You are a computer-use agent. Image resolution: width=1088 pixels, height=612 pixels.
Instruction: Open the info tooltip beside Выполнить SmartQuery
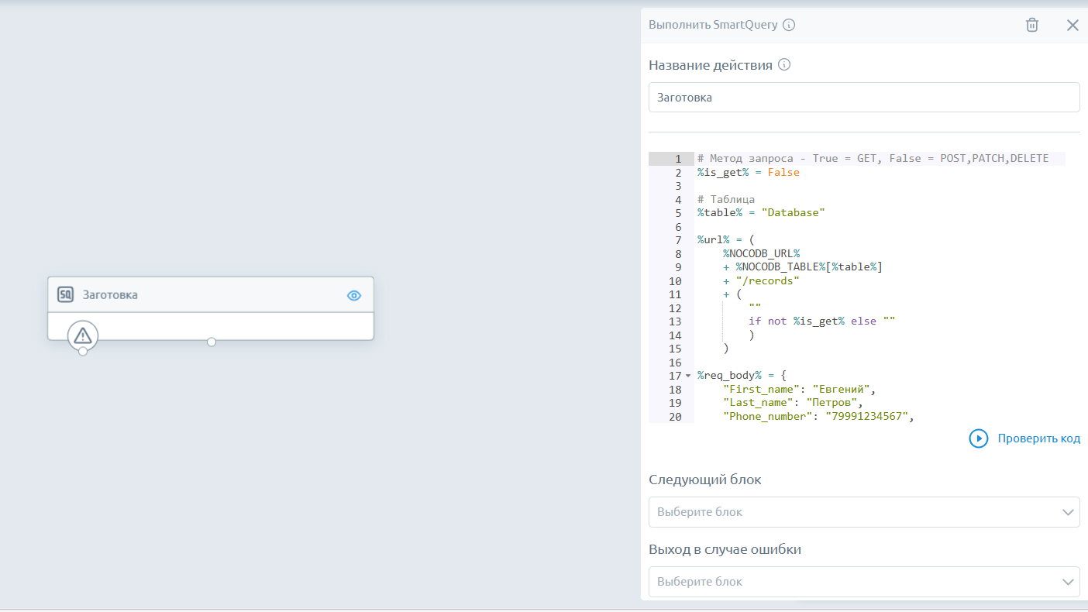point(789,25)
